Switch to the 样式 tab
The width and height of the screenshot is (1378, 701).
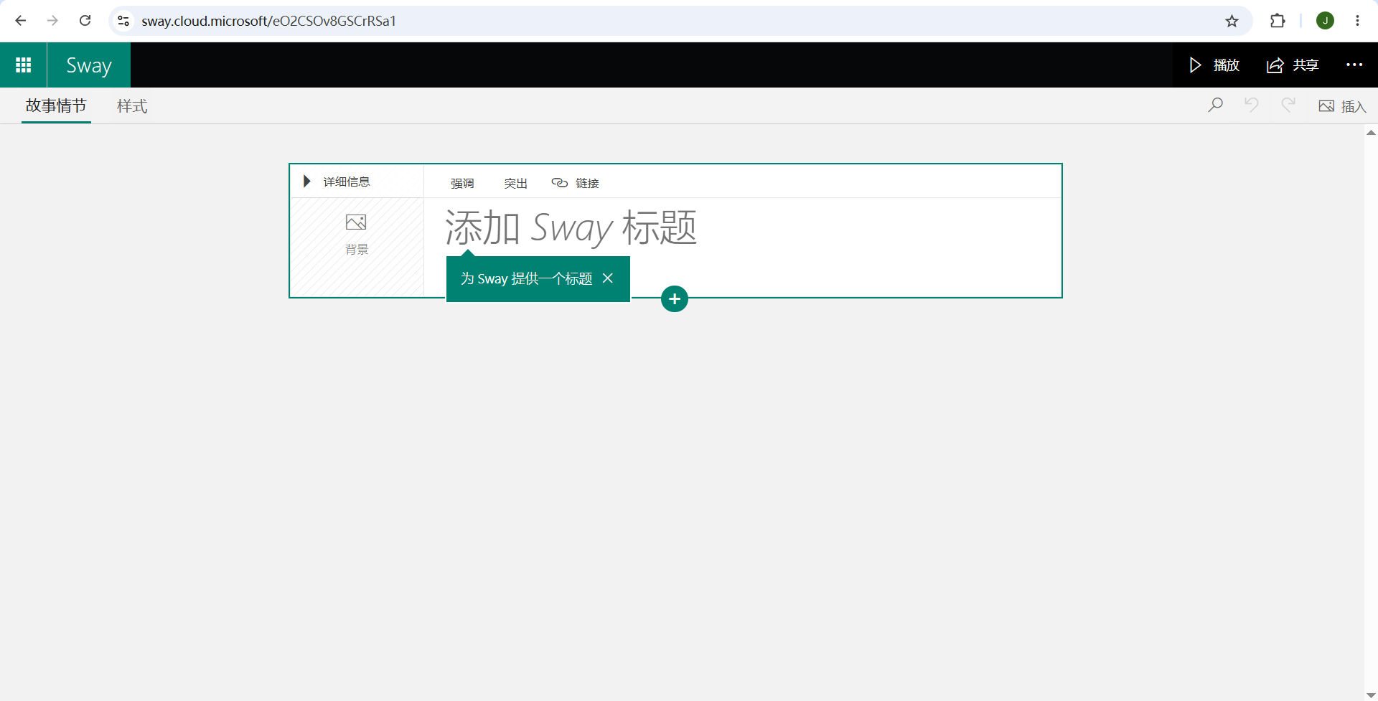(x=132, y=106)
